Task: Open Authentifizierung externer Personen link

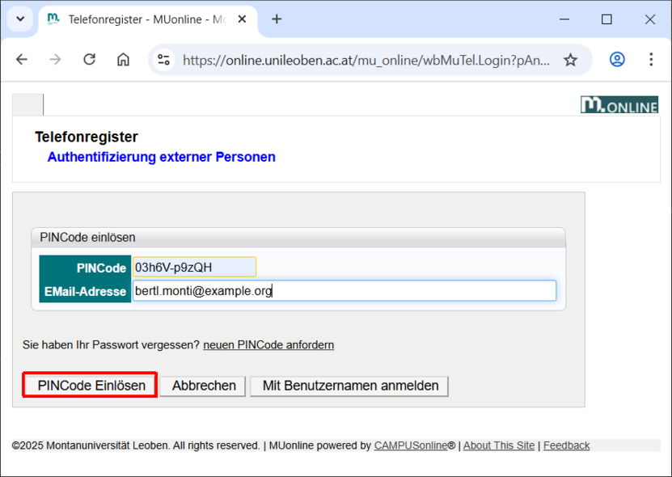Action: click(x=161, y=157)
